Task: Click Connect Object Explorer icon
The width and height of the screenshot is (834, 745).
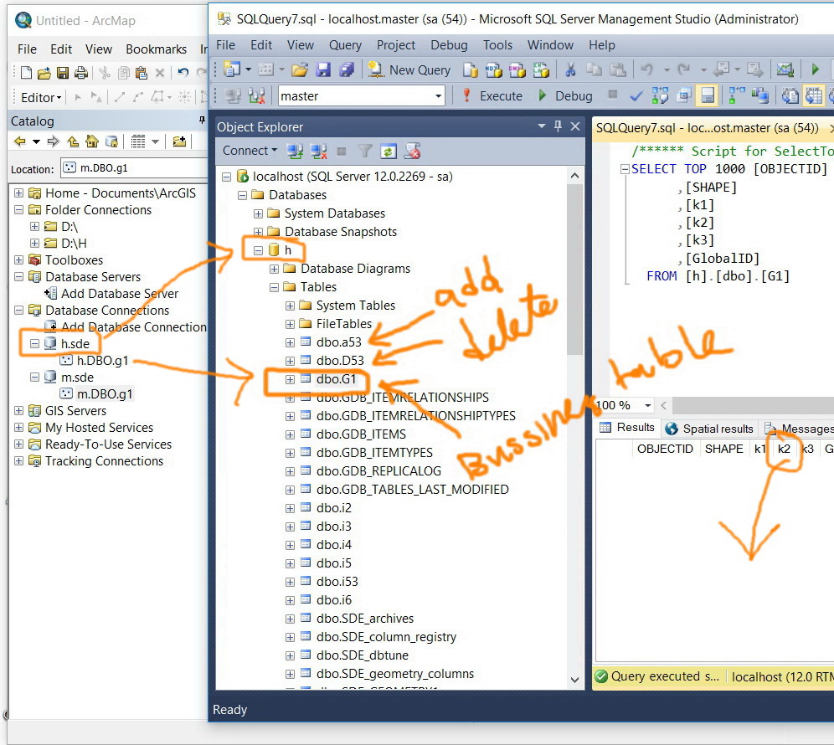Action: (295, 152)
